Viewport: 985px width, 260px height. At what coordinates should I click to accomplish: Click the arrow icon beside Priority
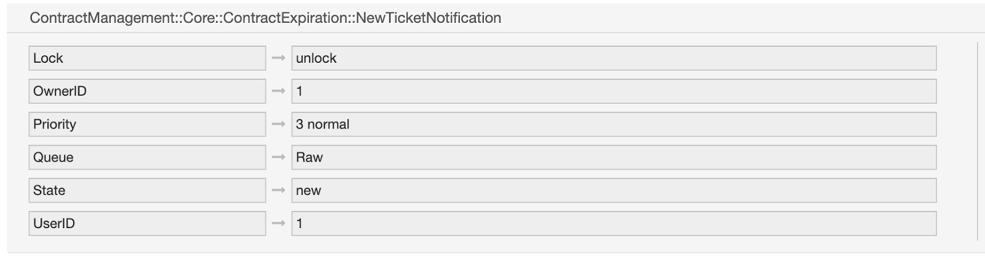278,124
